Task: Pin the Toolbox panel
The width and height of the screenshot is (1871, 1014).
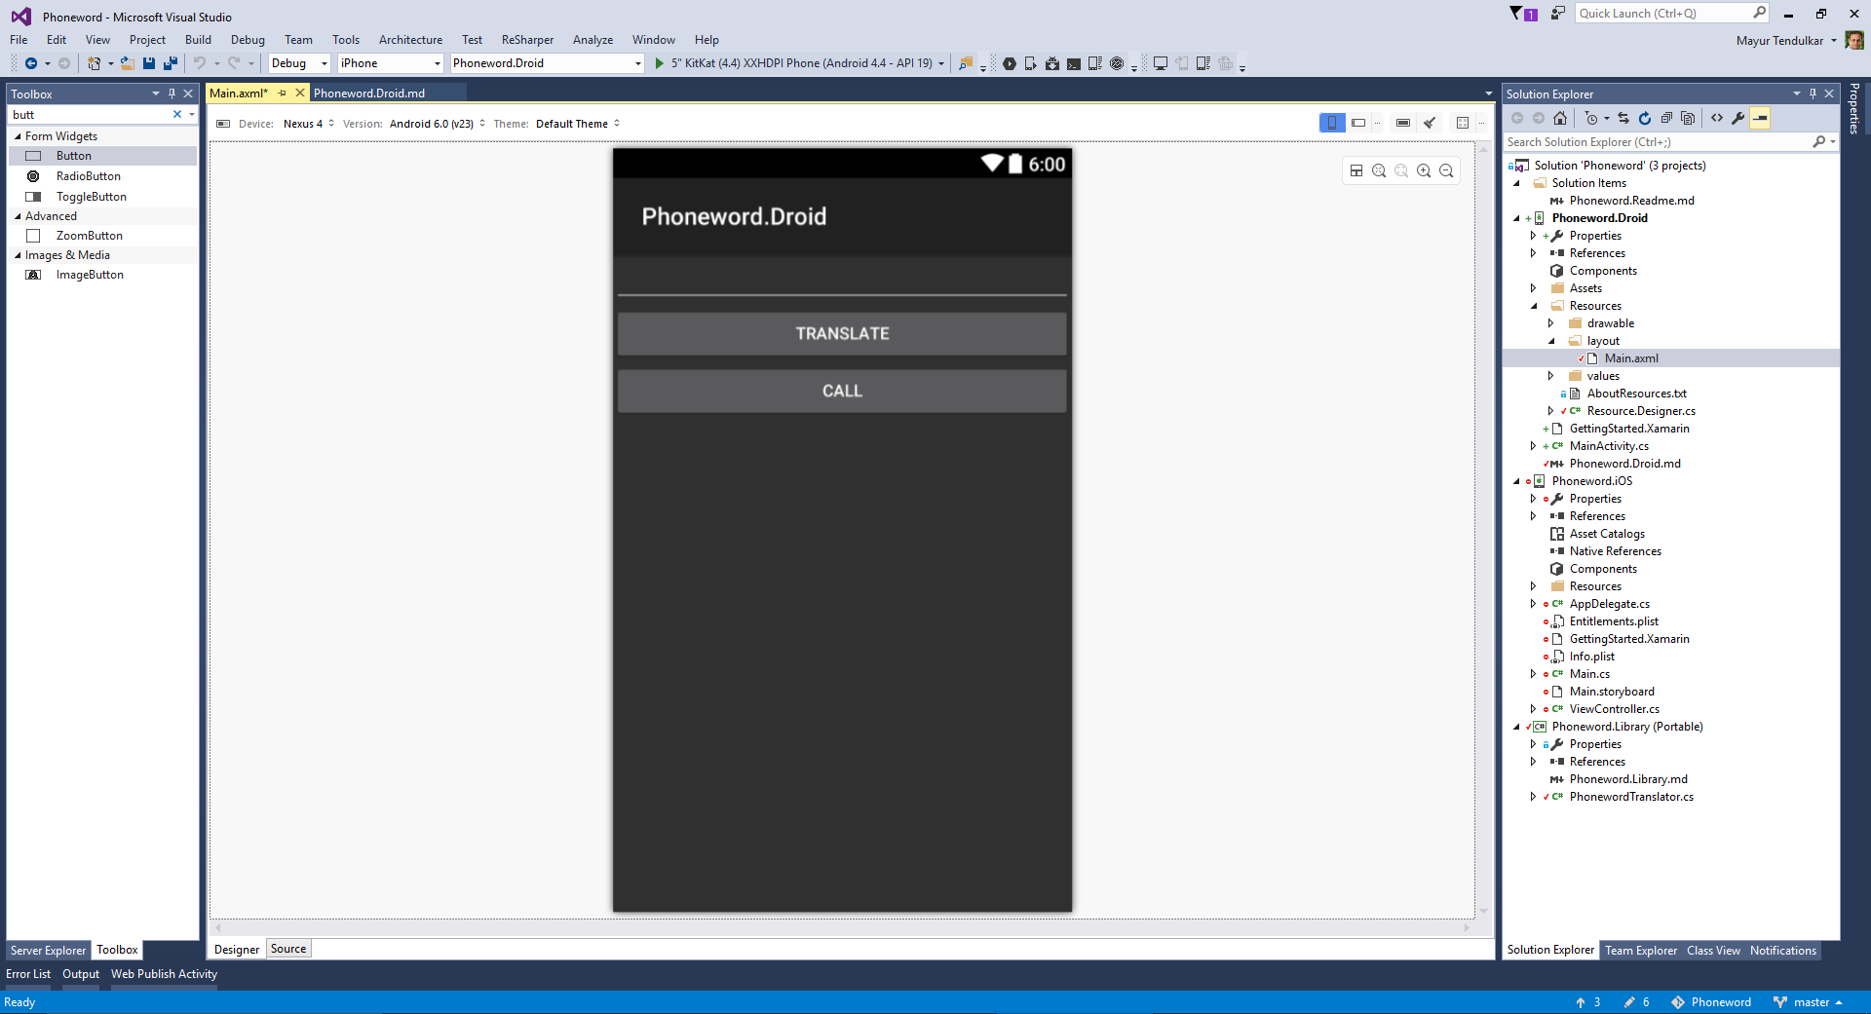Action: point(172,94)
